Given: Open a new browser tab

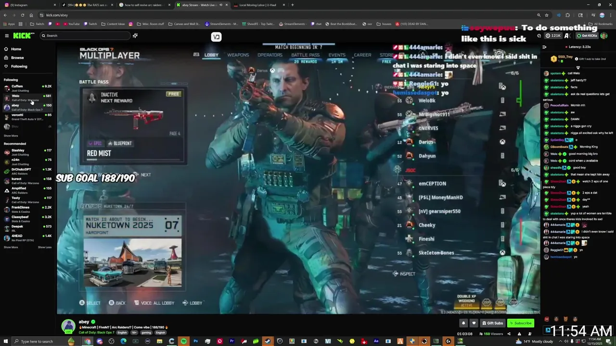Looking at the screenshot, I should [293, 5].
